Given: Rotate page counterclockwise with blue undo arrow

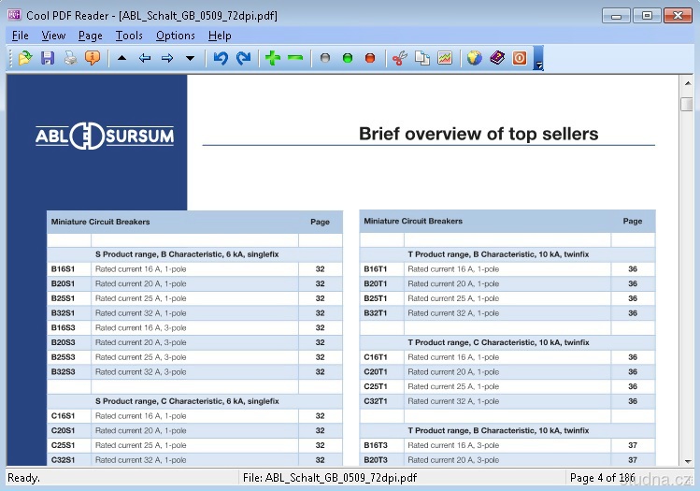Looking at the screenshot, I should tap(221, 58).
